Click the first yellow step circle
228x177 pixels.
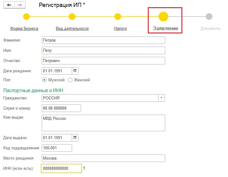pyautogui.click(x=26, y=17)
